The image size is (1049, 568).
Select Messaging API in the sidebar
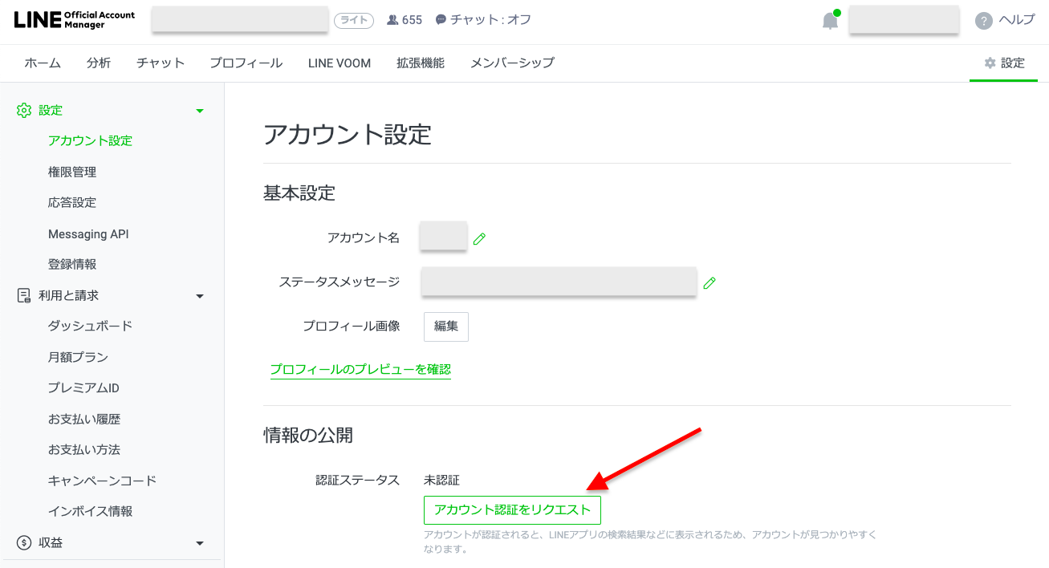click(88, 234)
